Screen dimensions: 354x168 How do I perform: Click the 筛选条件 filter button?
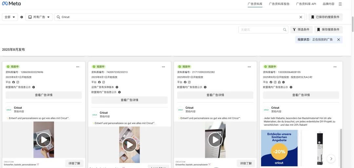pyautogui.click(x=302, y=29)
